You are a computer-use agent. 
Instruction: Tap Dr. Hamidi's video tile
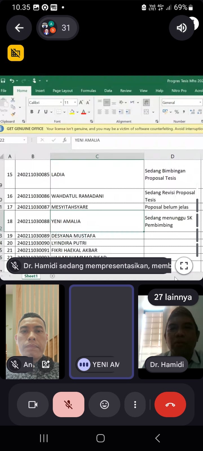pos(171,332)
